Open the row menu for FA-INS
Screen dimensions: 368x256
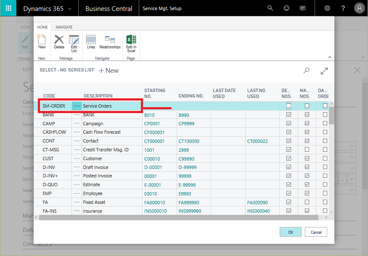77,211
